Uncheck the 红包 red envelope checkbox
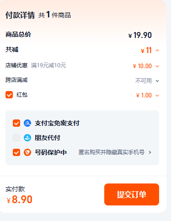 coord(9,95)
